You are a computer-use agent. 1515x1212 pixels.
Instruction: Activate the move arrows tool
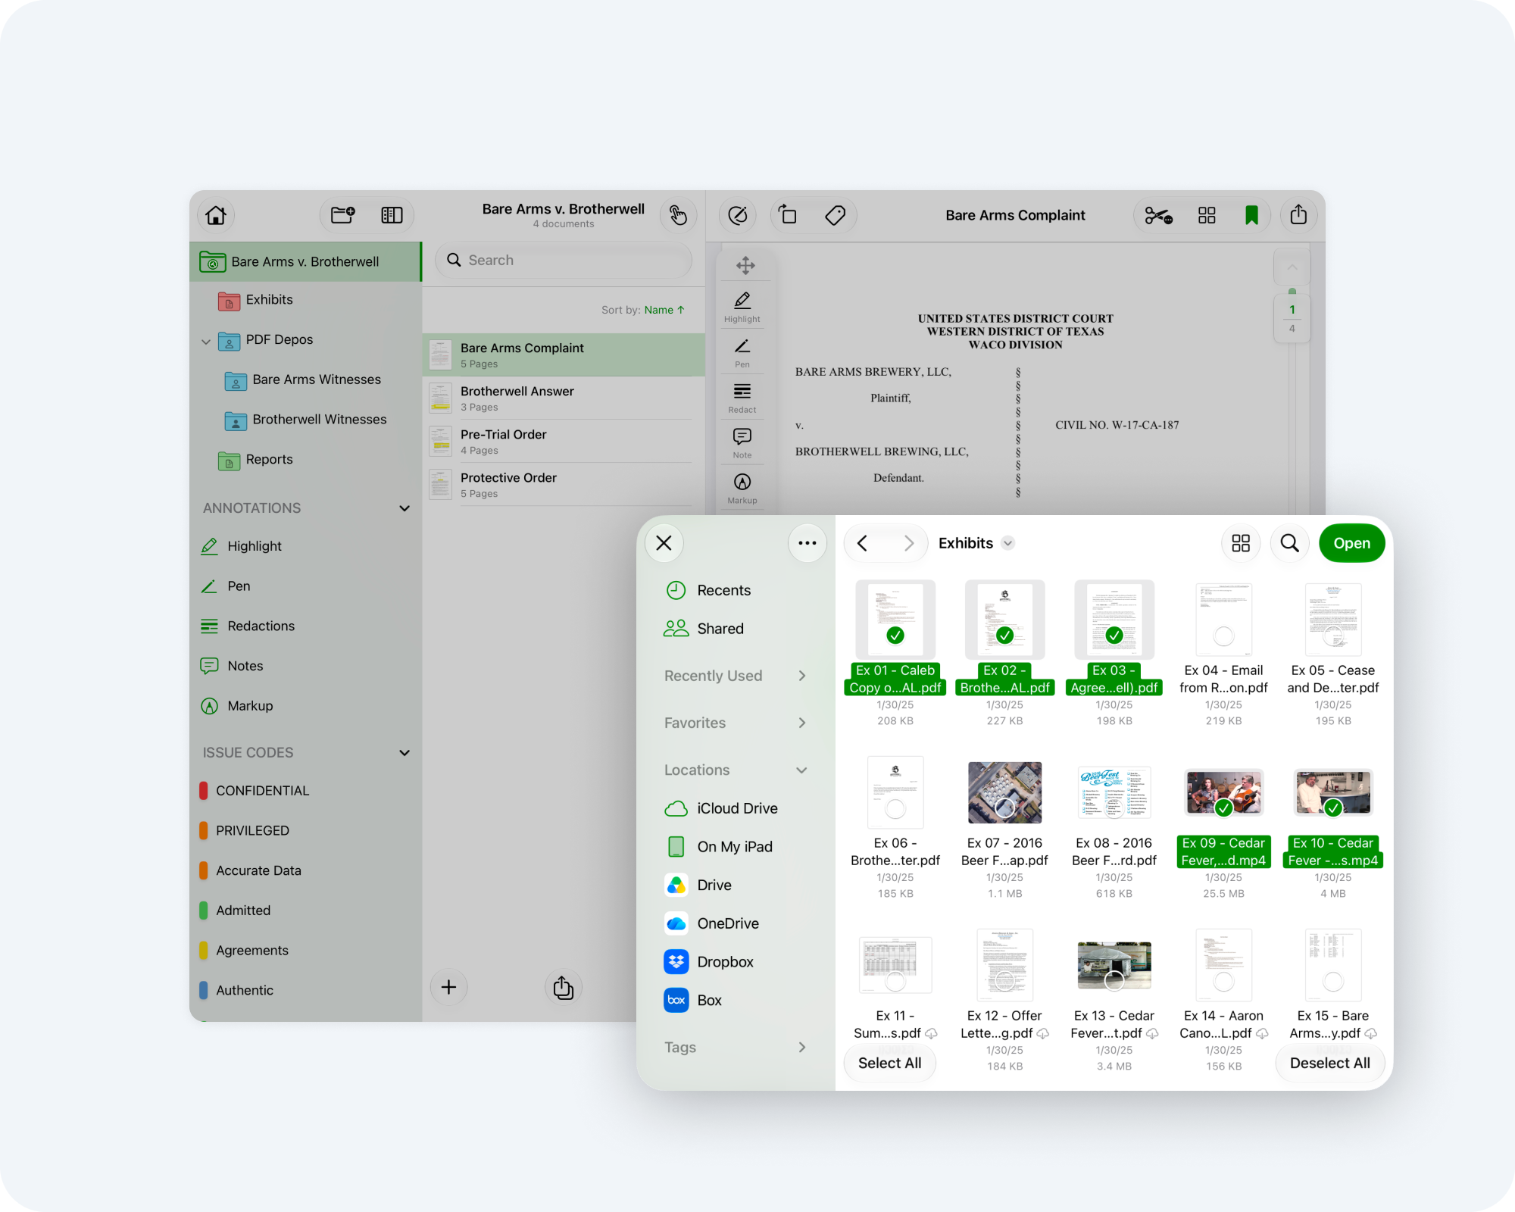tap(745, 265)
